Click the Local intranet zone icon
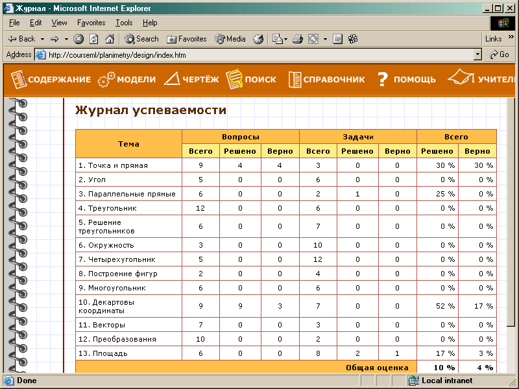Image resolution: width=519 pixels, height=389 pixels. click(414, 381)
